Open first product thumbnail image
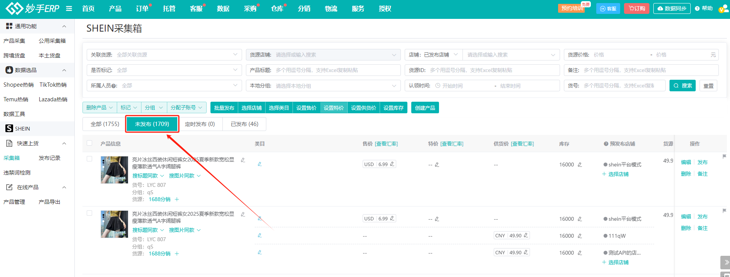 (x=114, y=170)
